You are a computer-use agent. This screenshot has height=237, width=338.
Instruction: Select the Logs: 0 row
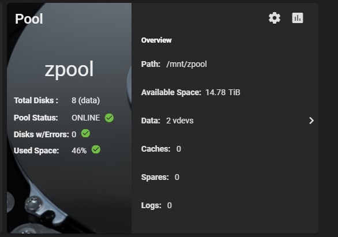tap(225, 205)
